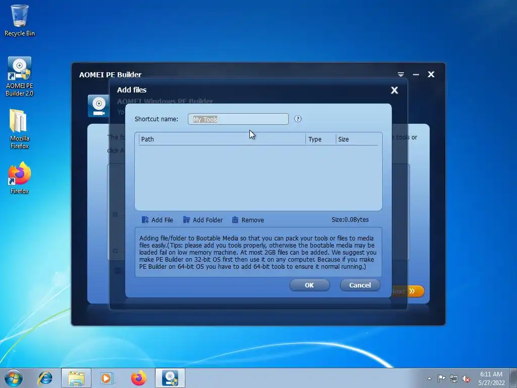Sort by the Path column header
Screen dimensions: 517x388
[222, 139]
